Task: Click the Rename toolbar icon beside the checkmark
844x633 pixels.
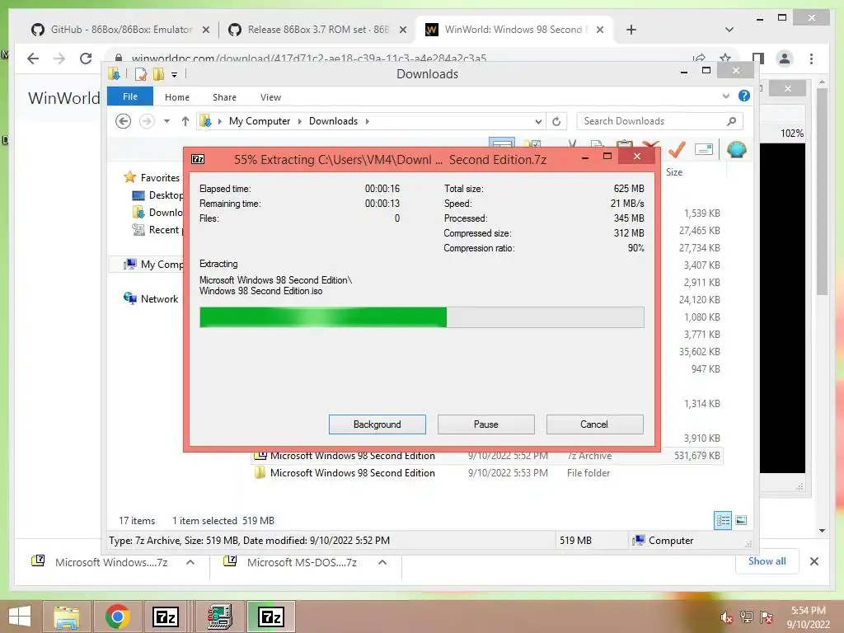Action: [704, 149]
